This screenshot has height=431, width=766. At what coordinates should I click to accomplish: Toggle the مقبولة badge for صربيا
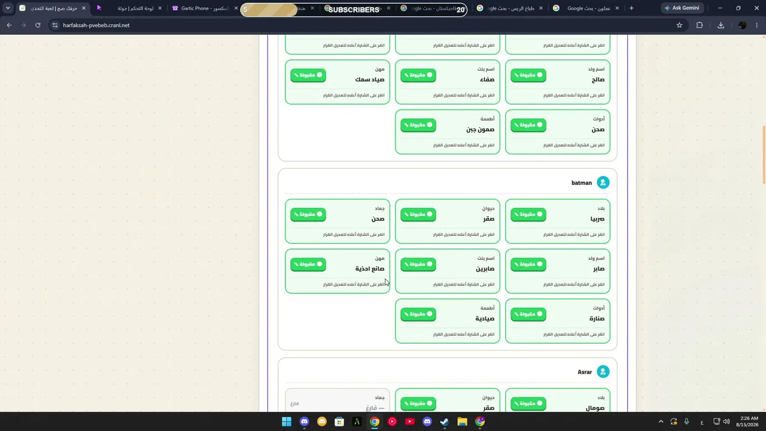(x=528, y=214)
